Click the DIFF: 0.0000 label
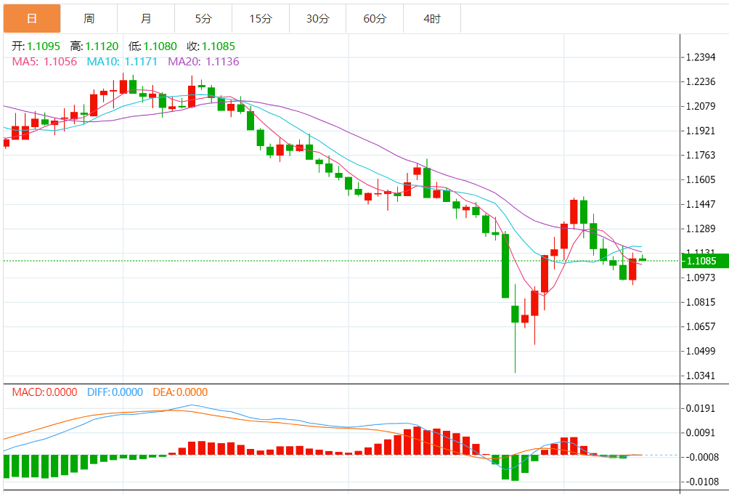The width and height of the screenshot is (729, 494). [115, 392]
